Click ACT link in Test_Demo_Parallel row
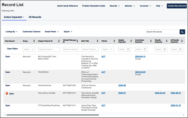Image resolution: width=188 pixels, height=118 pixels. point(103,93)
